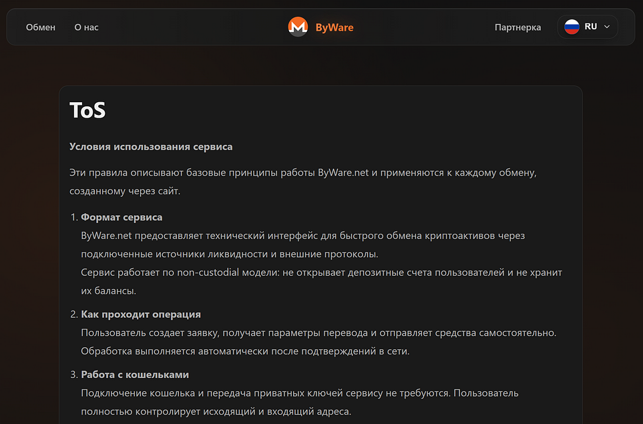The width and height of the screenshot is (643, 424).
Task: Click the RU label in the language selector
Action: coord(590,27)
